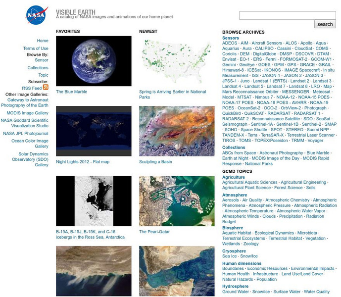Open the Earth at Night collection
Screen dimensions: 341x297
(x=235, y=158)
